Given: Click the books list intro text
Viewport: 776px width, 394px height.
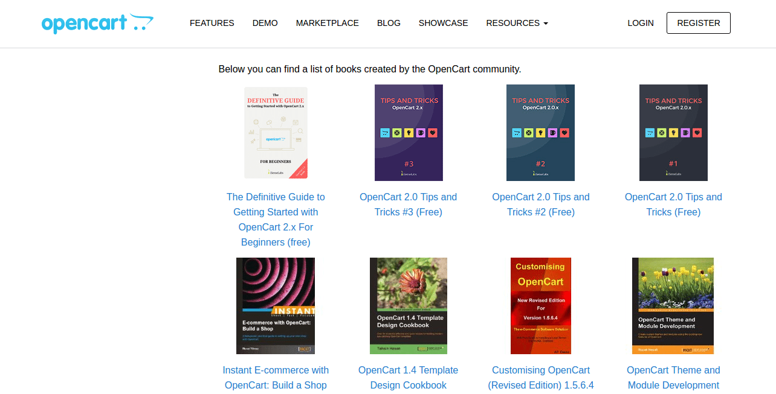Looking at the screenshot, I should click(x=370, y=69).
